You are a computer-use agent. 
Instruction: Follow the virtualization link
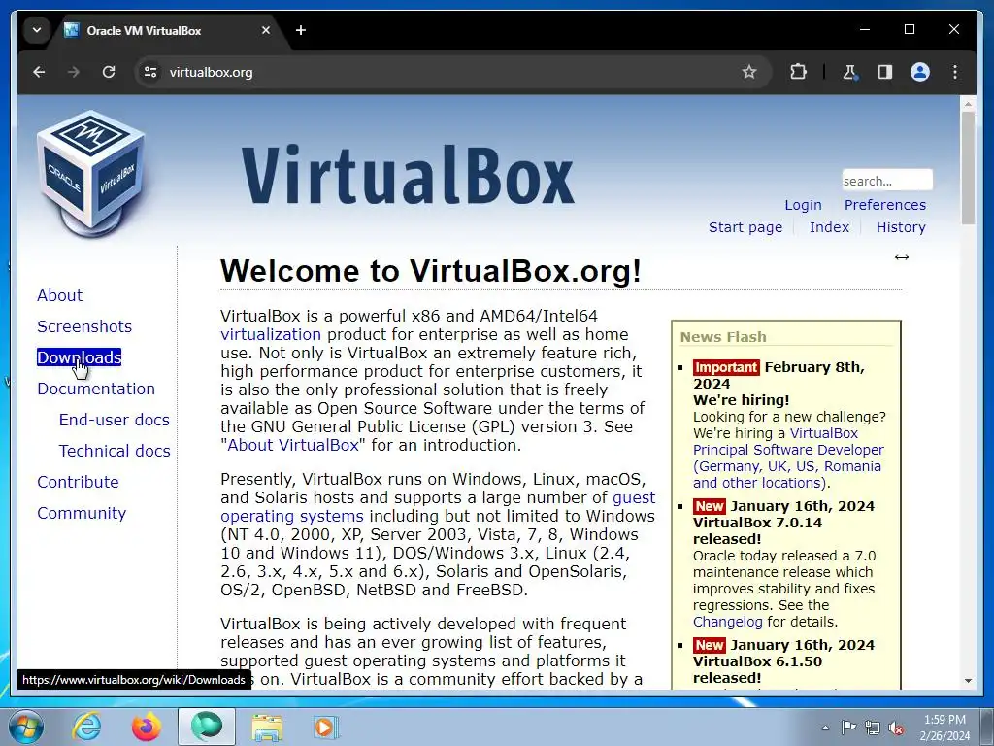point(271,334)
